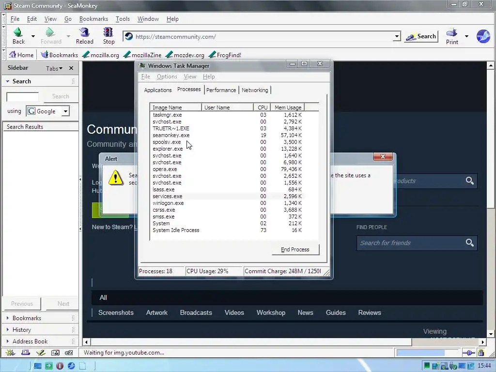Viewport: 496px width, 372px height.
Task: Open the URL bar history dropdown
Action: (397, 37)
